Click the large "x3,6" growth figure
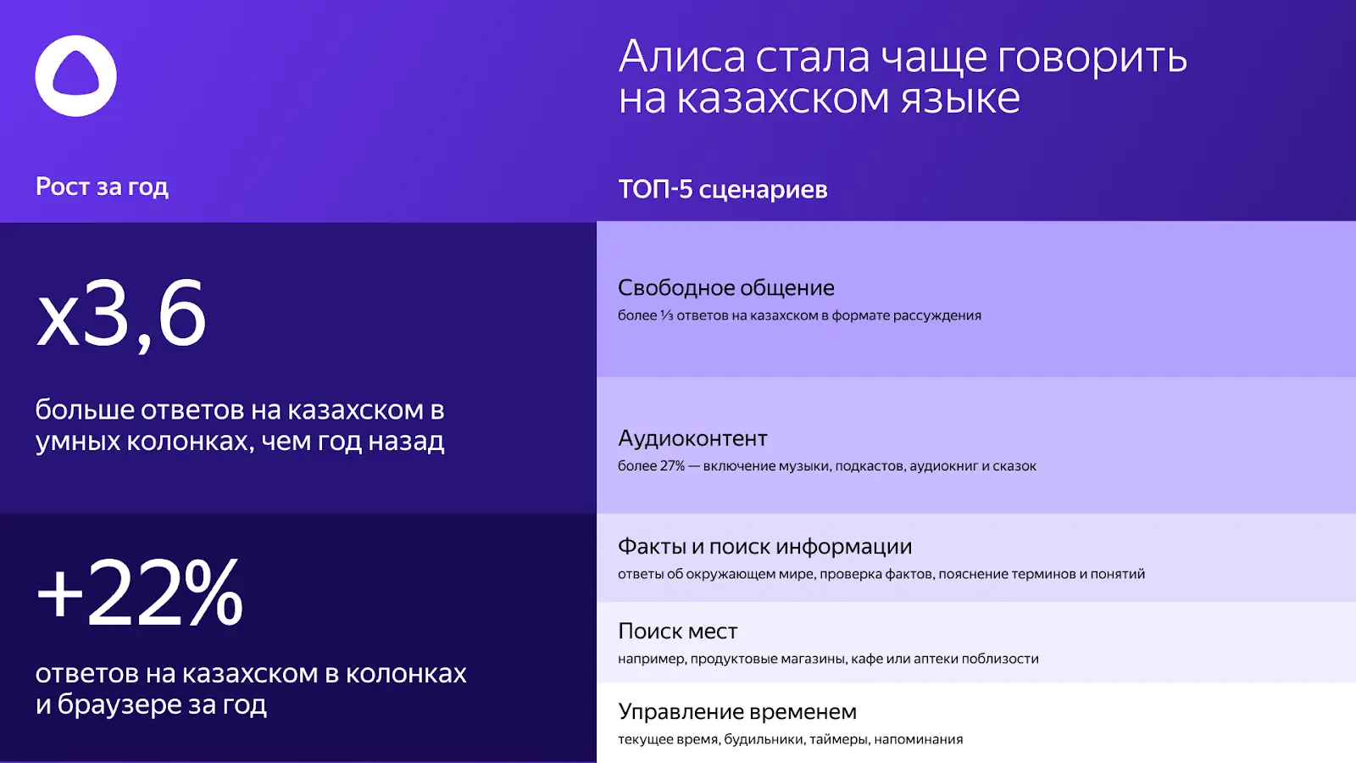This screenshot has height=763, width=1356. tap(121, 315)
